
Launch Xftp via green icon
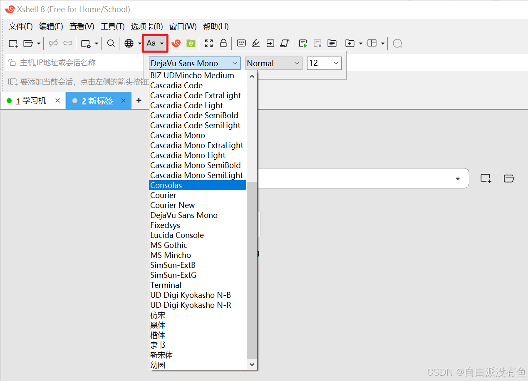[191, 43]
